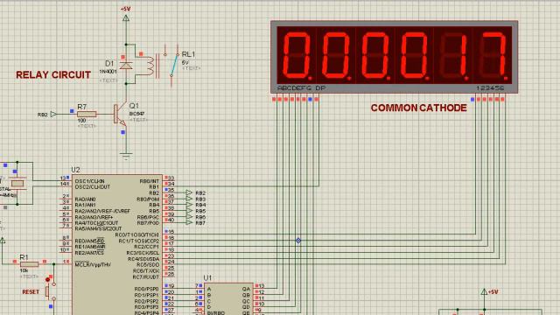Click the RD0/PSP0 pin label on U2

pos(146,289)
